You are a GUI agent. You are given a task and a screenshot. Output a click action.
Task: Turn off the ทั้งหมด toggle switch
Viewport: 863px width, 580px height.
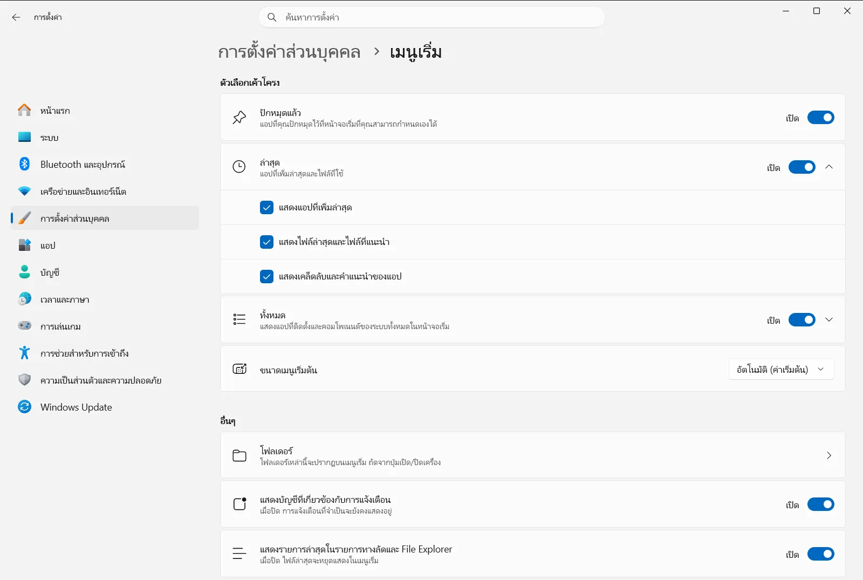[x=802, y=320]
